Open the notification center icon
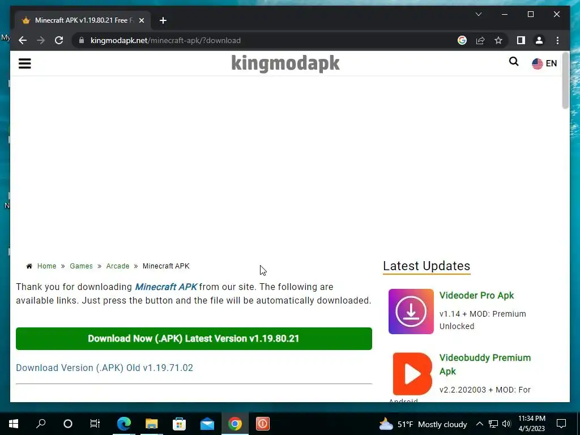580x435 pixels. (x=561, y=424)
